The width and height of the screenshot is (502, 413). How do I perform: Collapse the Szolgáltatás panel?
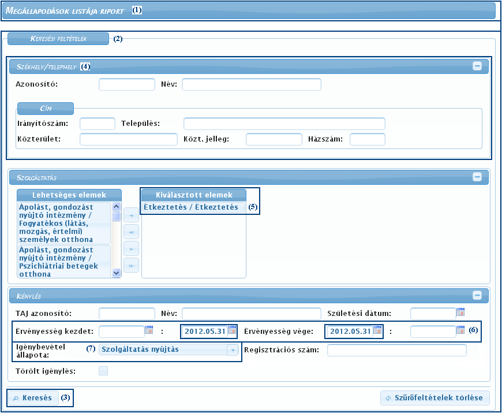tap(477, 177)
